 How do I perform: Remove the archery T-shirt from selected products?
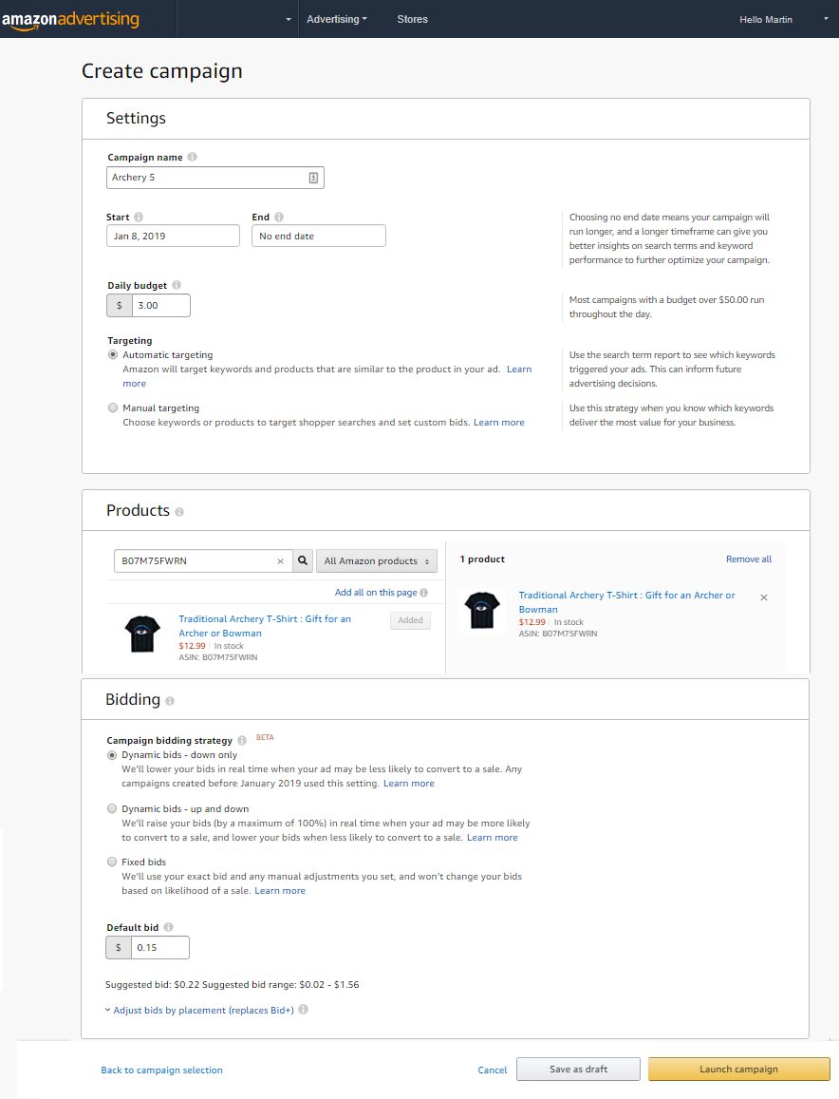point(764,597)
